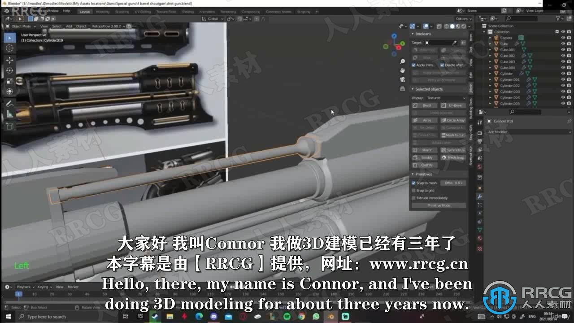Expand the Cube.001 tree item
The height and width of the screenshot is (323, 574).
(490, 50)
